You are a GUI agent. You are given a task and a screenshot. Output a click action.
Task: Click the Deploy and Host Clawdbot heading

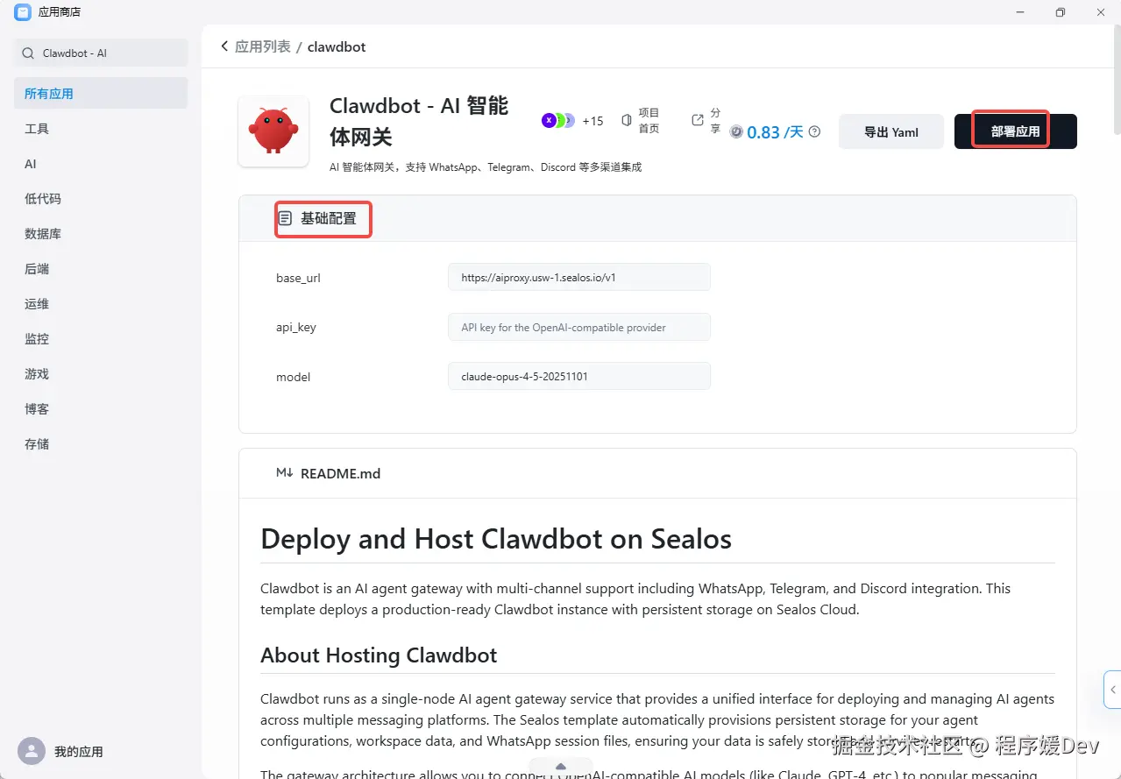496,538
